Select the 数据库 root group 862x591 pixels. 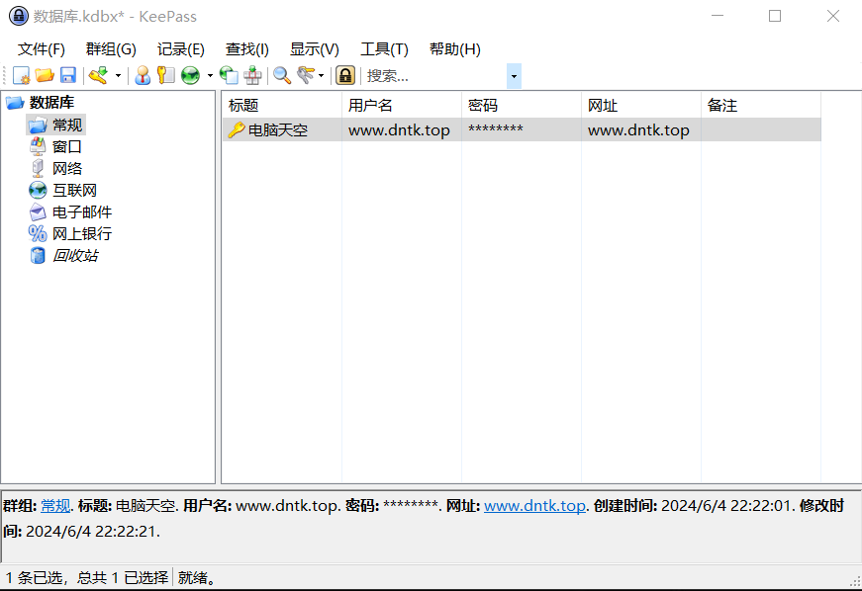(51, 103)
